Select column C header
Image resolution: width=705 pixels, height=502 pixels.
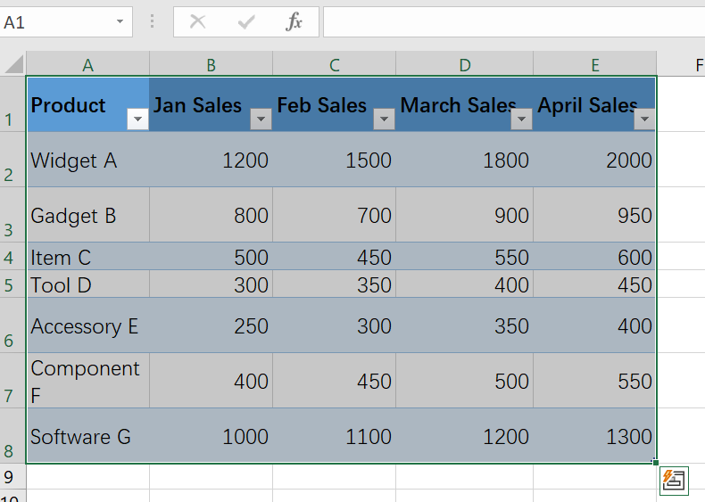[334, 64]
